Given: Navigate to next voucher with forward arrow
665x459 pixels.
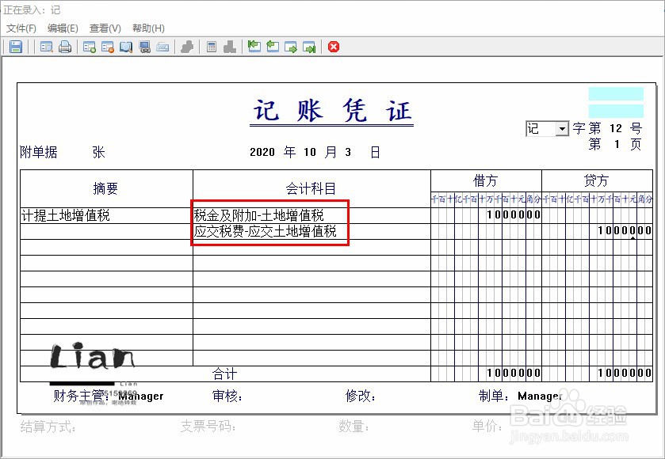Looking at the screenshot, I should [x=292, y=47].
